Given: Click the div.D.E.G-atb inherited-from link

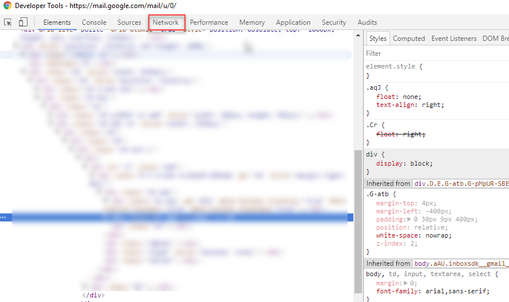Looking at the screenshot, I should (x=461, y=184).
